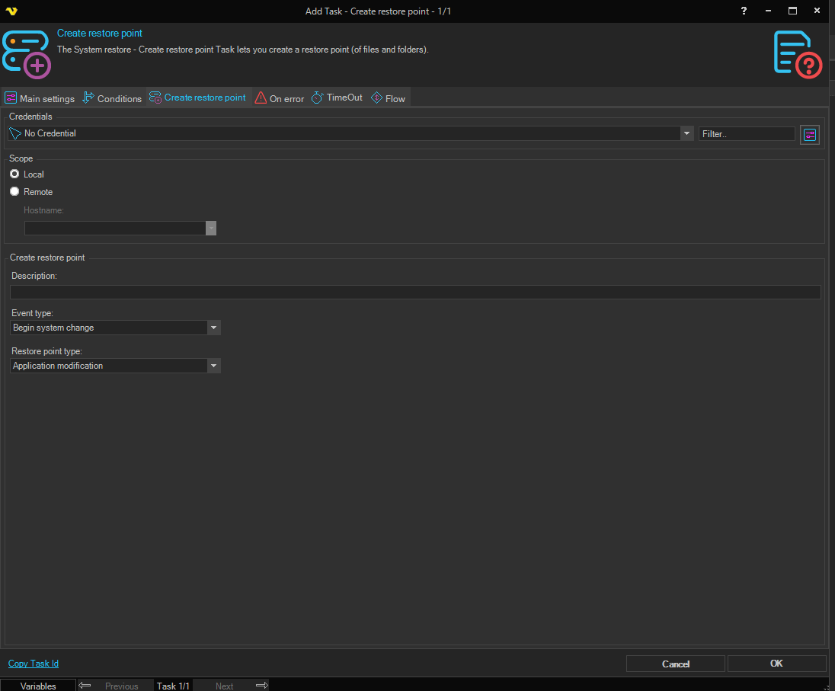
Task: Open the Conditions tab
Action: point(112,98)
